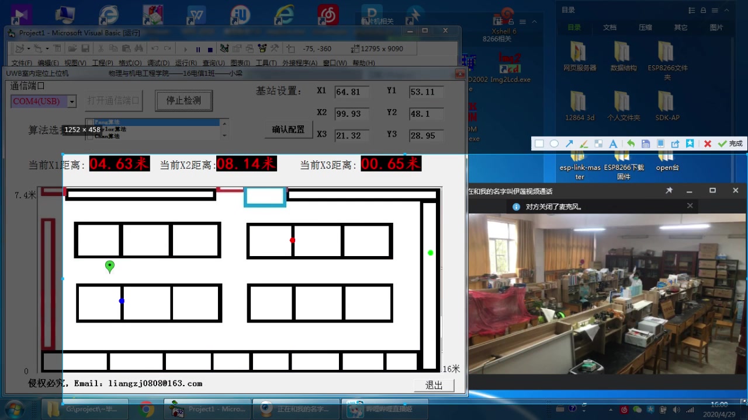
Task: Check the Fang算法 checkbox
Action: (x=89, y=122)
